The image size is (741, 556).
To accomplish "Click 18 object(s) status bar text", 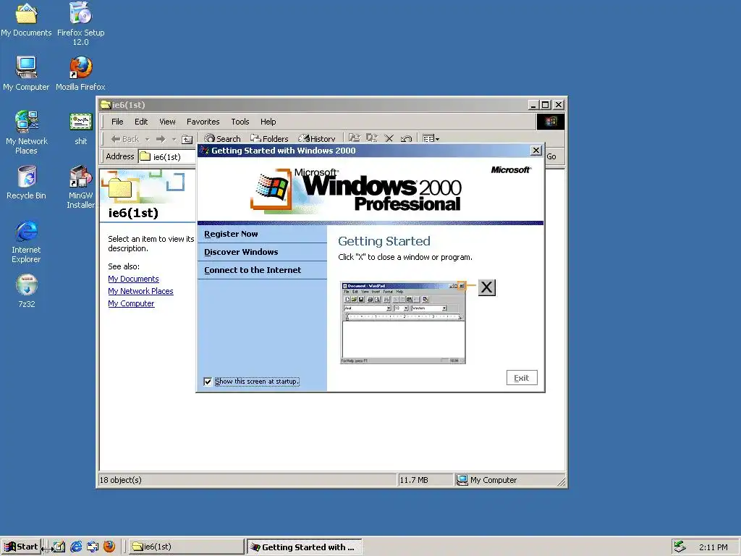I will pos(121,480).
